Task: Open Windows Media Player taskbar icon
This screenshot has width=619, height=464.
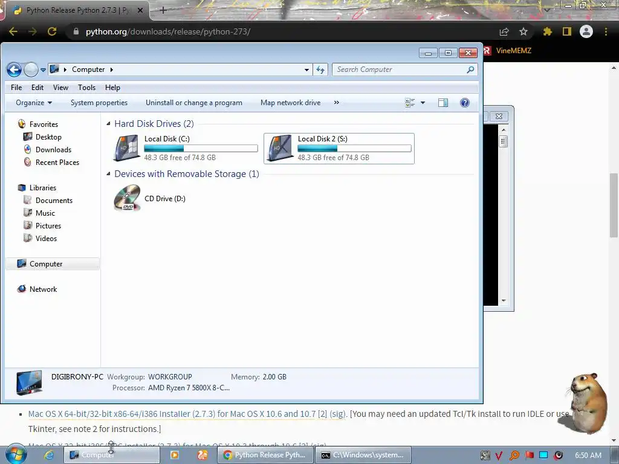Action: 174,455
